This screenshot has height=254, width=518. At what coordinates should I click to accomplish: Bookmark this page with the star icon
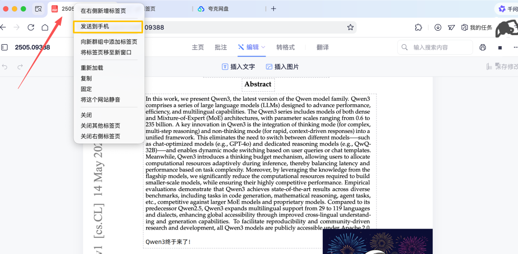[x=350, y=27]
